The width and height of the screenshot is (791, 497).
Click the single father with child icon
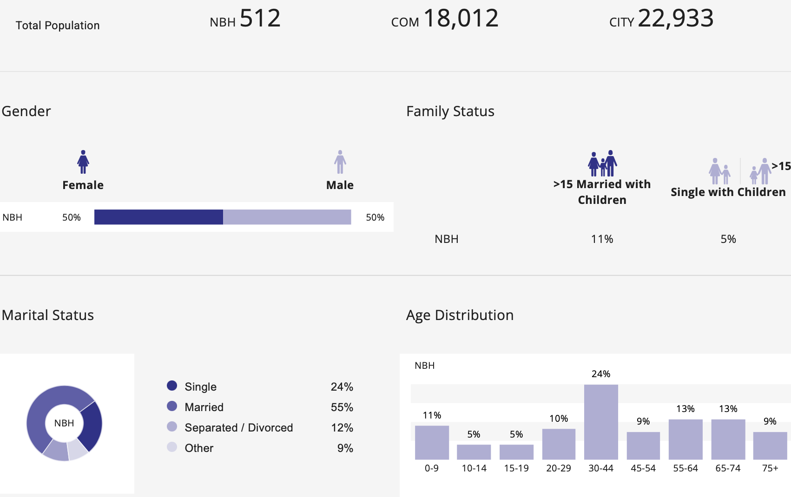tap(761, 171)
